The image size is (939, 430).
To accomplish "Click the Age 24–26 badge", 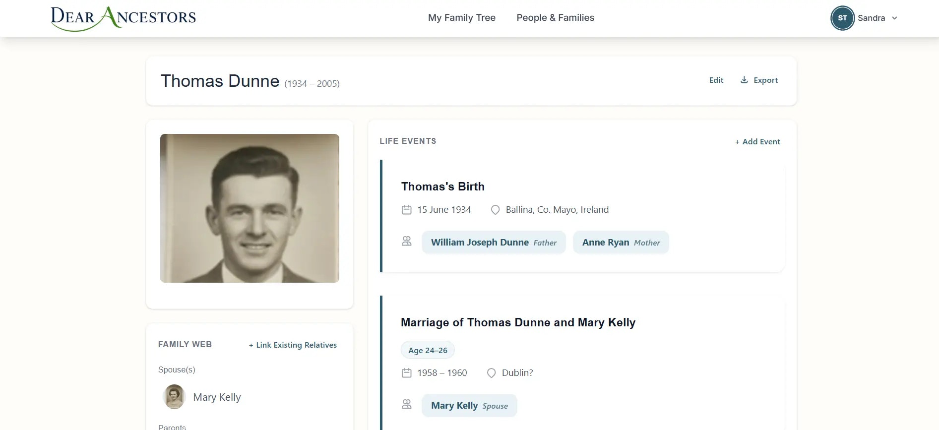I will pyautogui.click(x=428, y=350).
